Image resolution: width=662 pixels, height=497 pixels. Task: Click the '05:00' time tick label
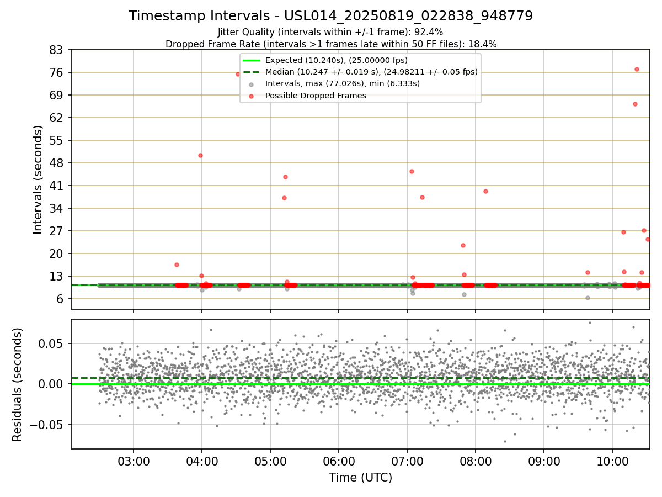click(270, 461)
